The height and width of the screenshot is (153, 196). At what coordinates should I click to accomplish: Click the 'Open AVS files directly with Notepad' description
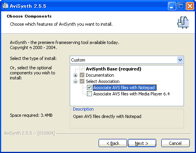(x=107, y=116)
